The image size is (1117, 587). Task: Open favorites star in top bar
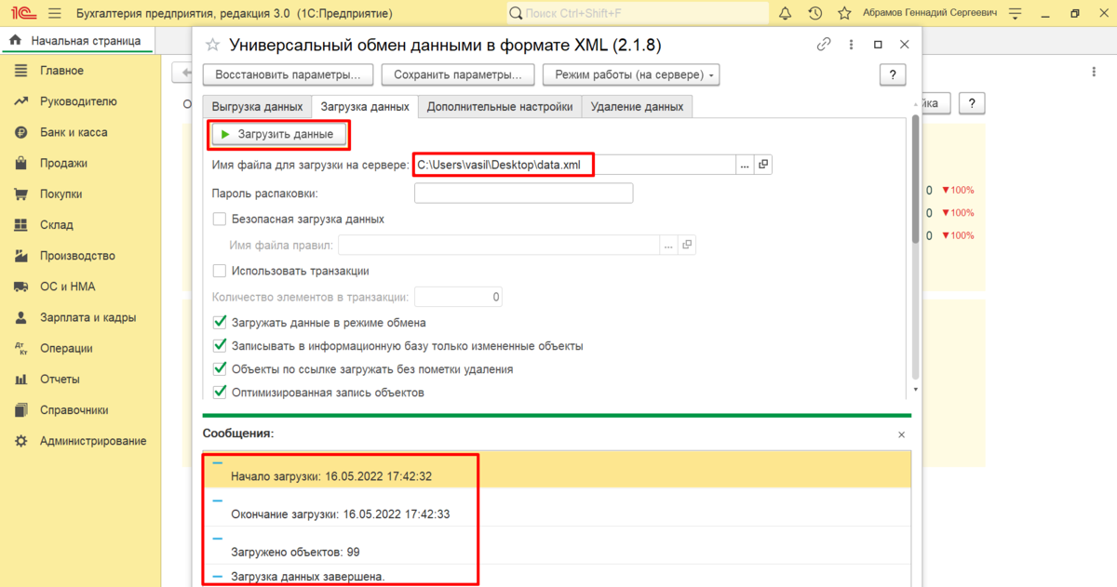pos(845,14)
